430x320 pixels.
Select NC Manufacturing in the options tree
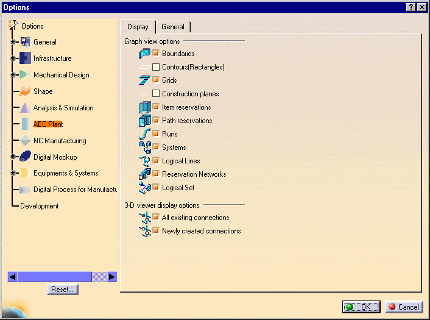[x=60, y=141]
